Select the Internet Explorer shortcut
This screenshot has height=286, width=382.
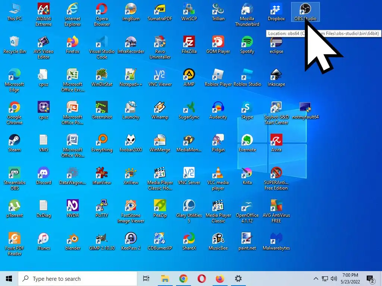point(73,15)
